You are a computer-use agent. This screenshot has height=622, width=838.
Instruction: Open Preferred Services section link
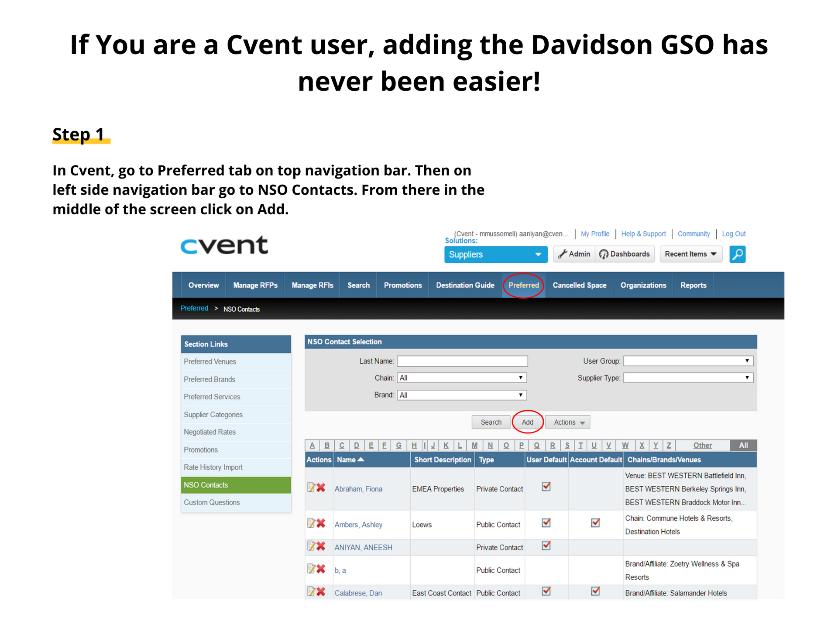click(236, 397)
